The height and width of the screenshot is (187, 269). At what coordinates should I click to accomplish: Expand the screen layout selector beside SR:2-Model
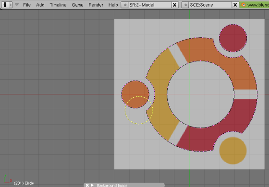(125, 5)
